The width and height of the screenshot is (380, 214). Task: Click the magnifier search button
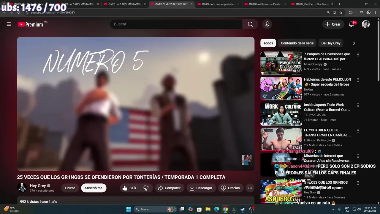coord(250,24)
